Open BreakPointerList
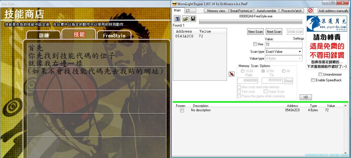 tap(242, 11)
